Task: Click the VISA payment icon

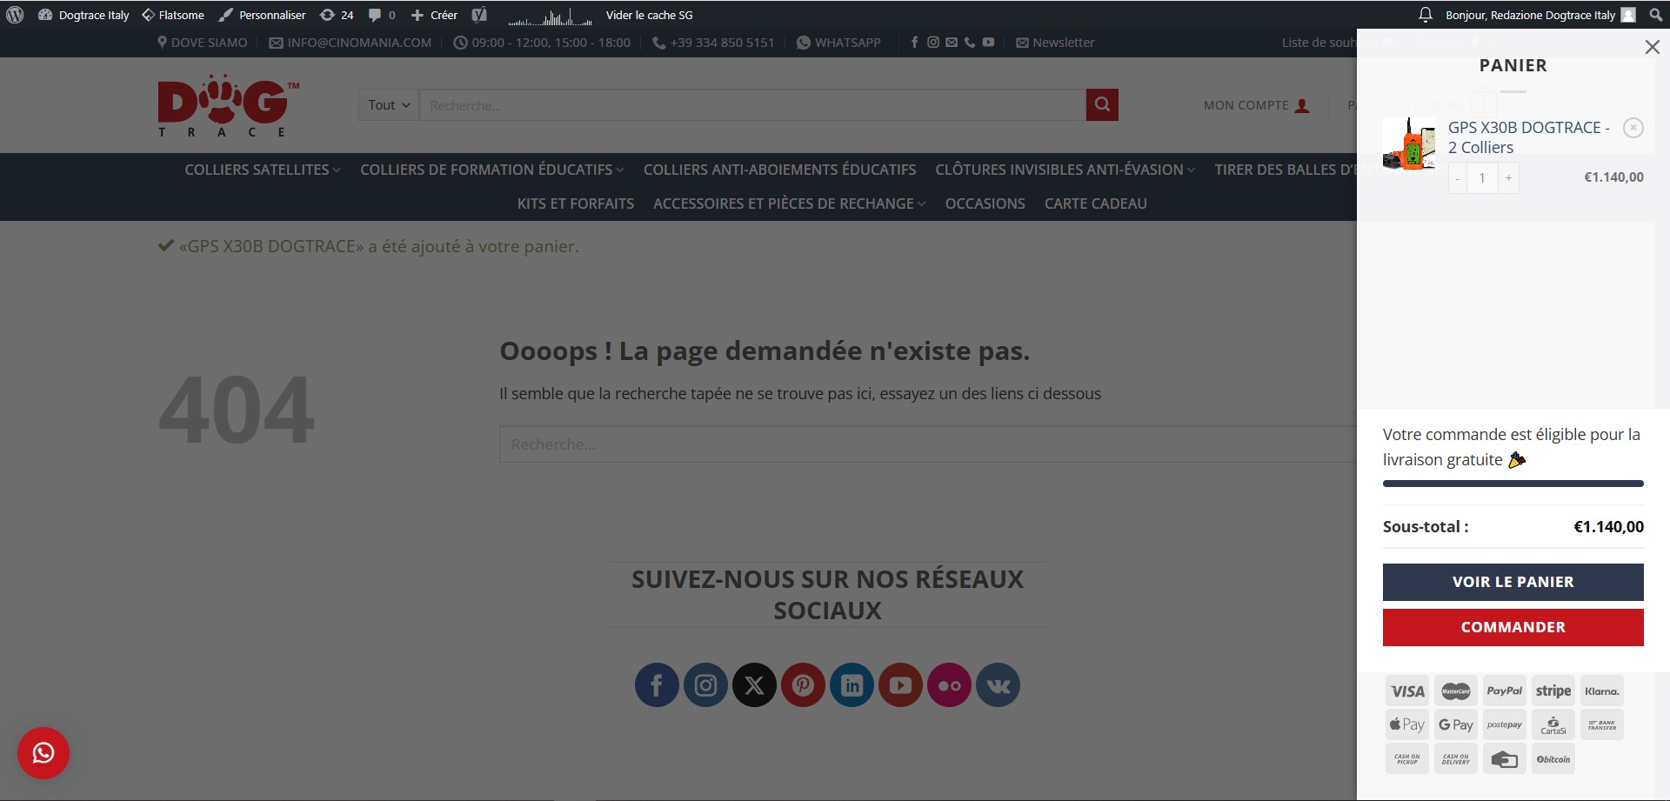Action: click(1407, 691)
